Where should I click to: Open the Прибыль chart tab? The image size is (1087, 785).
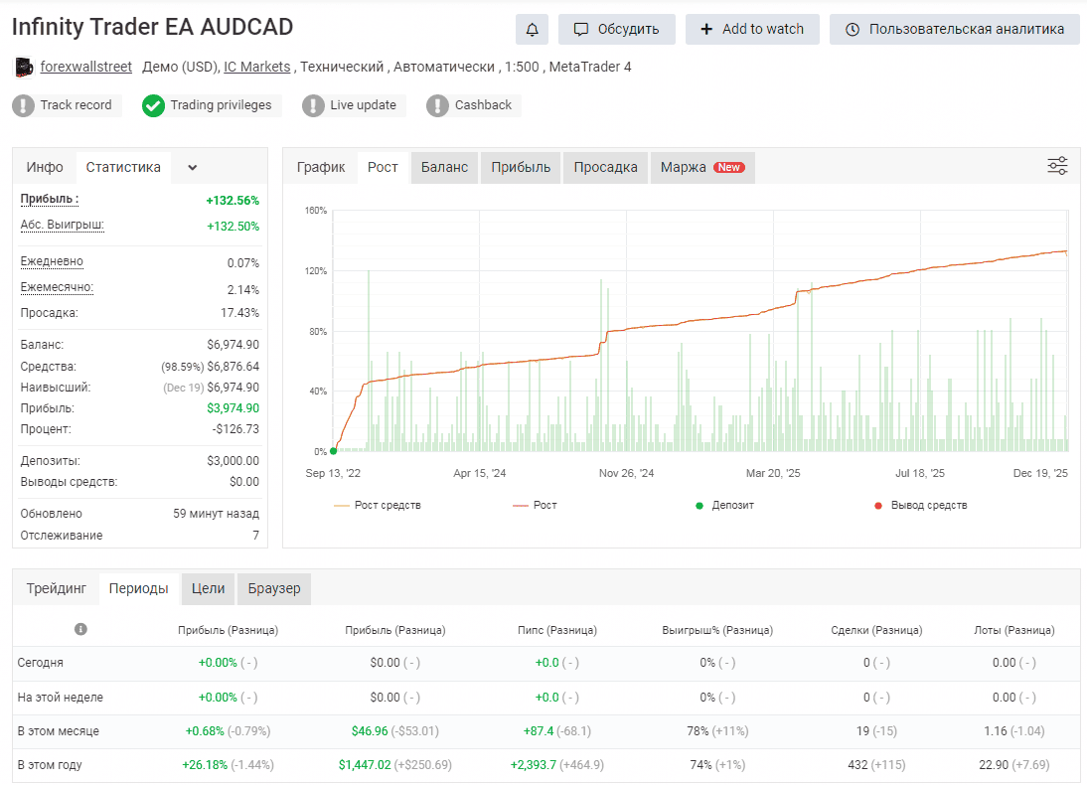point(521,167)
